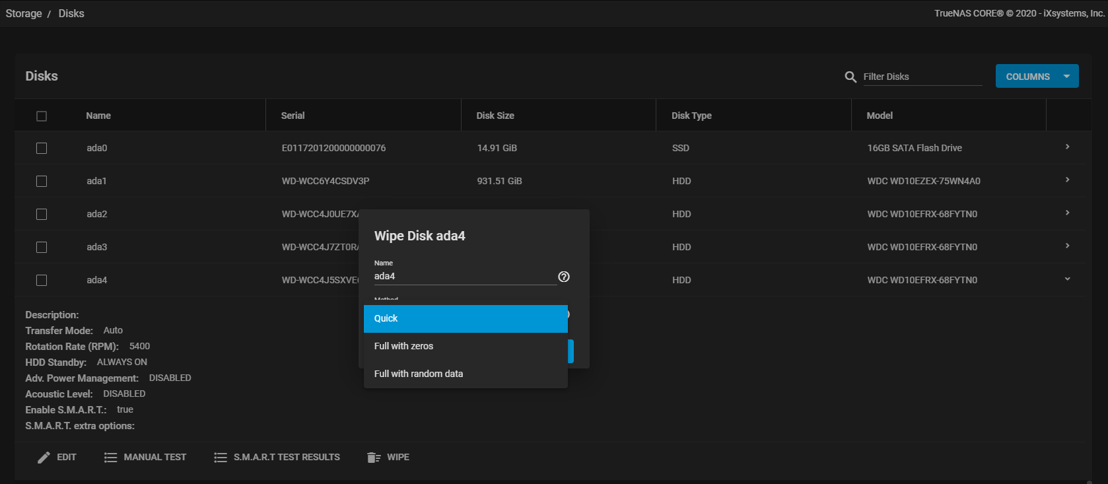Select the ada0 disk checkbox
Viewport: 1108px width, 484px height.
coord(42,149)
